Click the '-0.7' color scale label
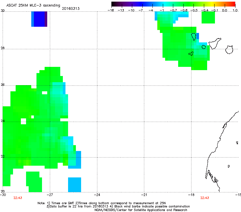This screenshot has width=241, height=212. pyautogui.click(x=173, y=10)
